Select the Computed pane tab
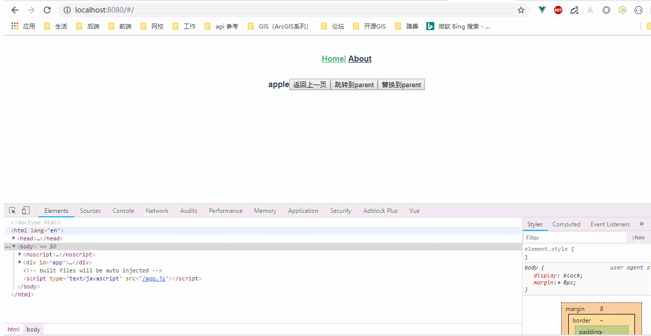 pos(566,224)
